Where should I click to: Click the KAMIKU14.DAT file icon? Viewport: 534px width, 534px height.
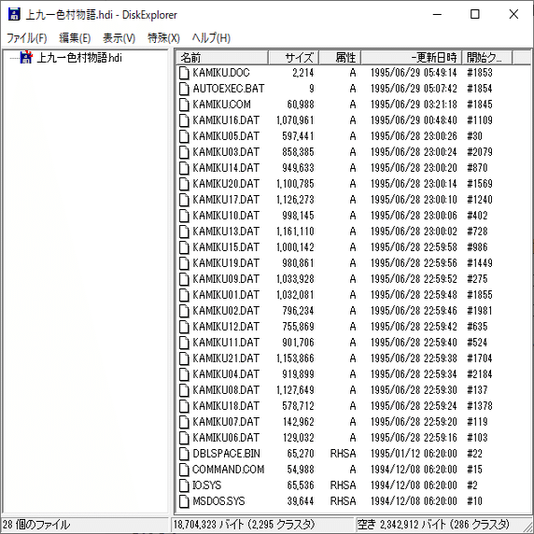[x=184, y=168]
